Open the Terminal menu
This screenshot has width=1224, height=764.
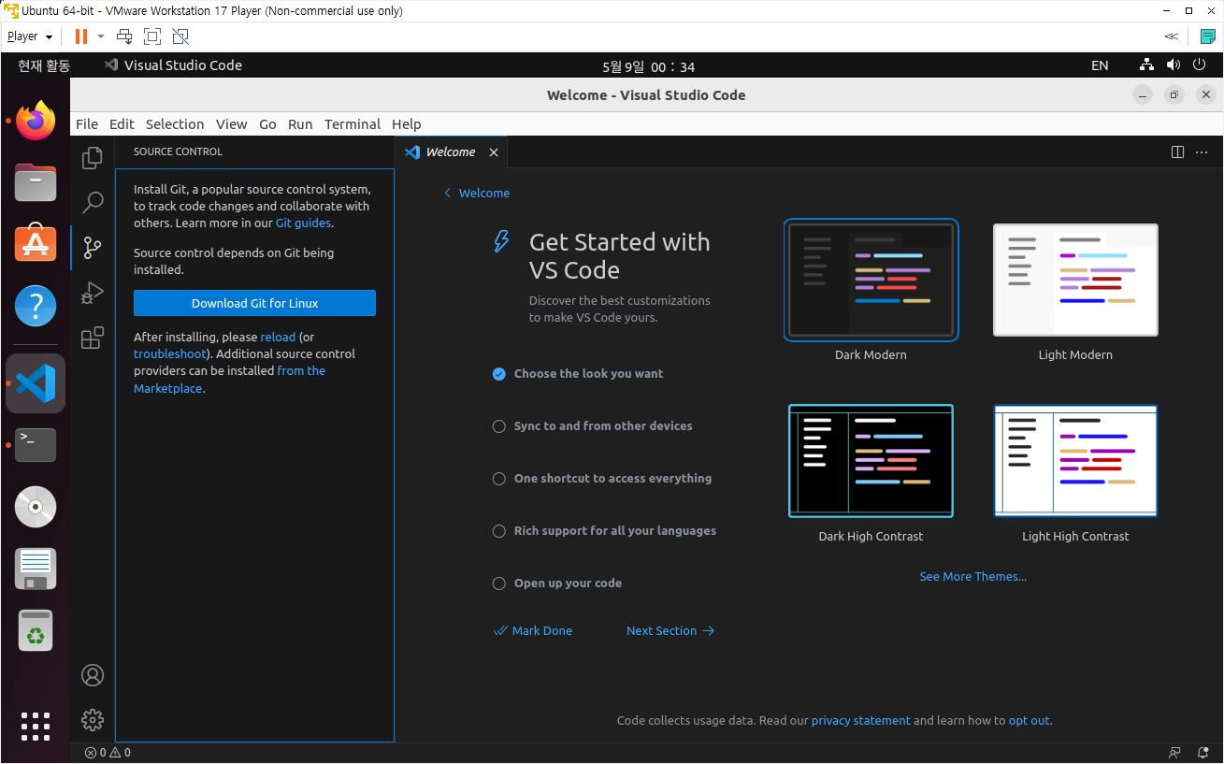(353, 124)
